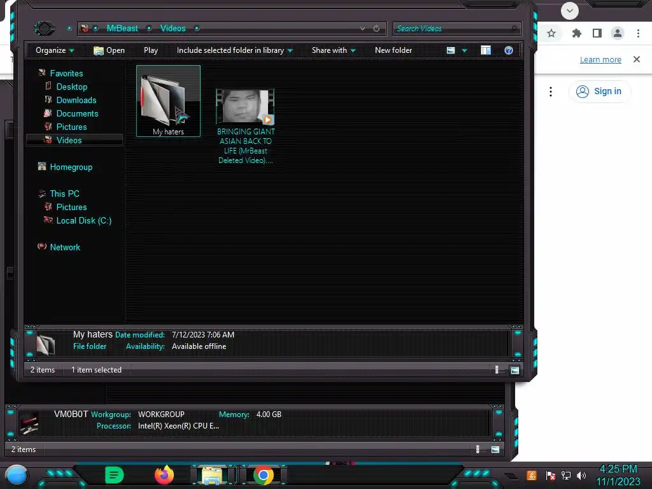The width and height of the screenshot is (652, 489).
Task: Click the Java update tray icon
Action: coord(532,475)
